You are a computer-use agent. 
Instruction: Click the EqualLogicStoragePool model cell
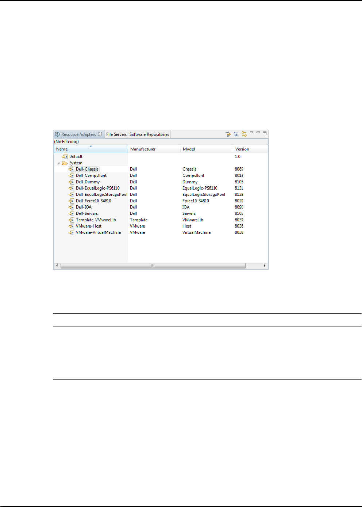(x=204, y=194)
